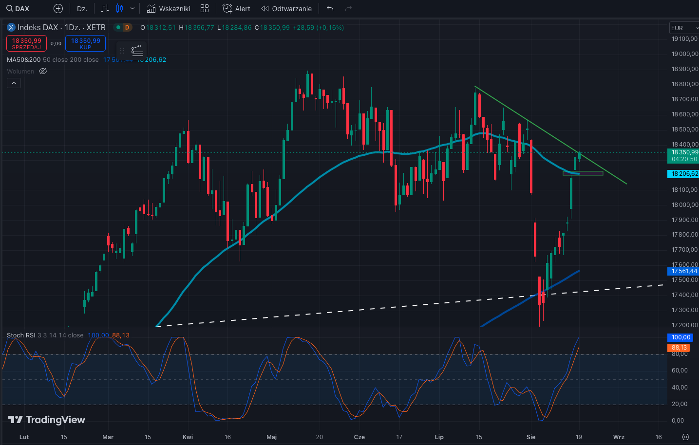Click the red SPRZEDAJ sell button
This screenshot has width=699, height=445.
tap(26, 43)
